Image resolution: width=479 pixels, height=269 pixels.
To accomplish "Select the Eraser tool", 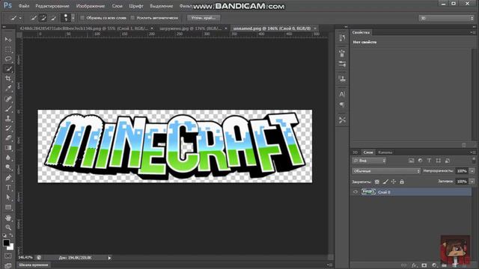I will coord(8,137).
